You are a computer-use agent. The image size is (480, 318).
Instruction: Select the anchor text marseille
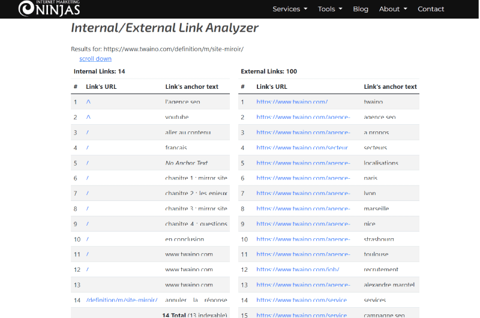click(x=376, y=209)
